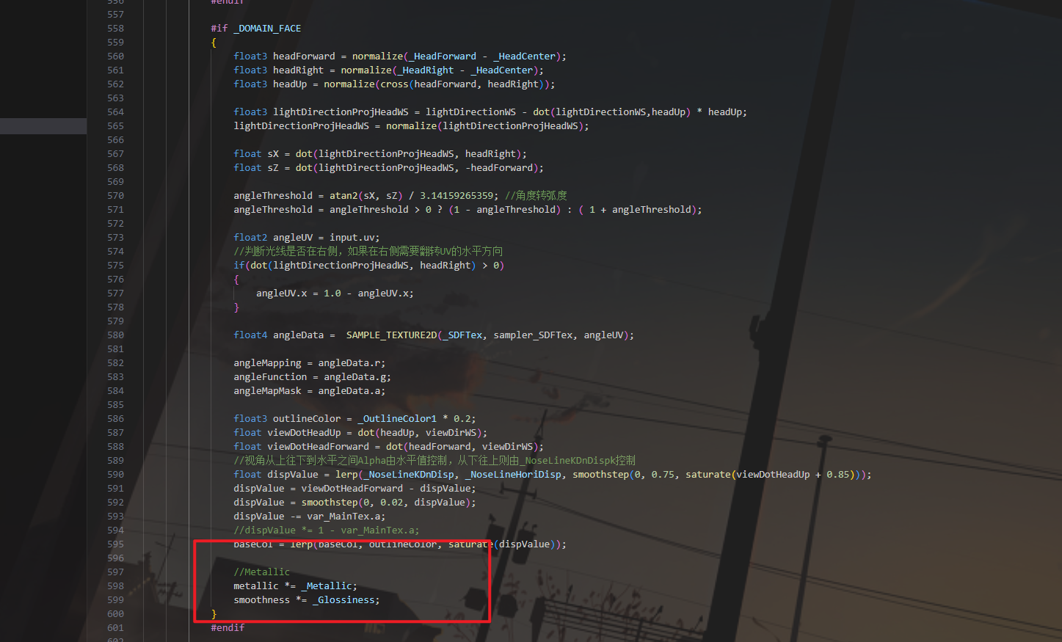Click the highlighted row in left sidebar
This screenshot has height=642, width=1062.
43,126
